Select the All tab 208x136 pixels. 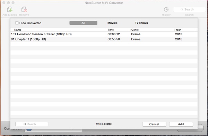pyautogui.click(x=83, y=23)
